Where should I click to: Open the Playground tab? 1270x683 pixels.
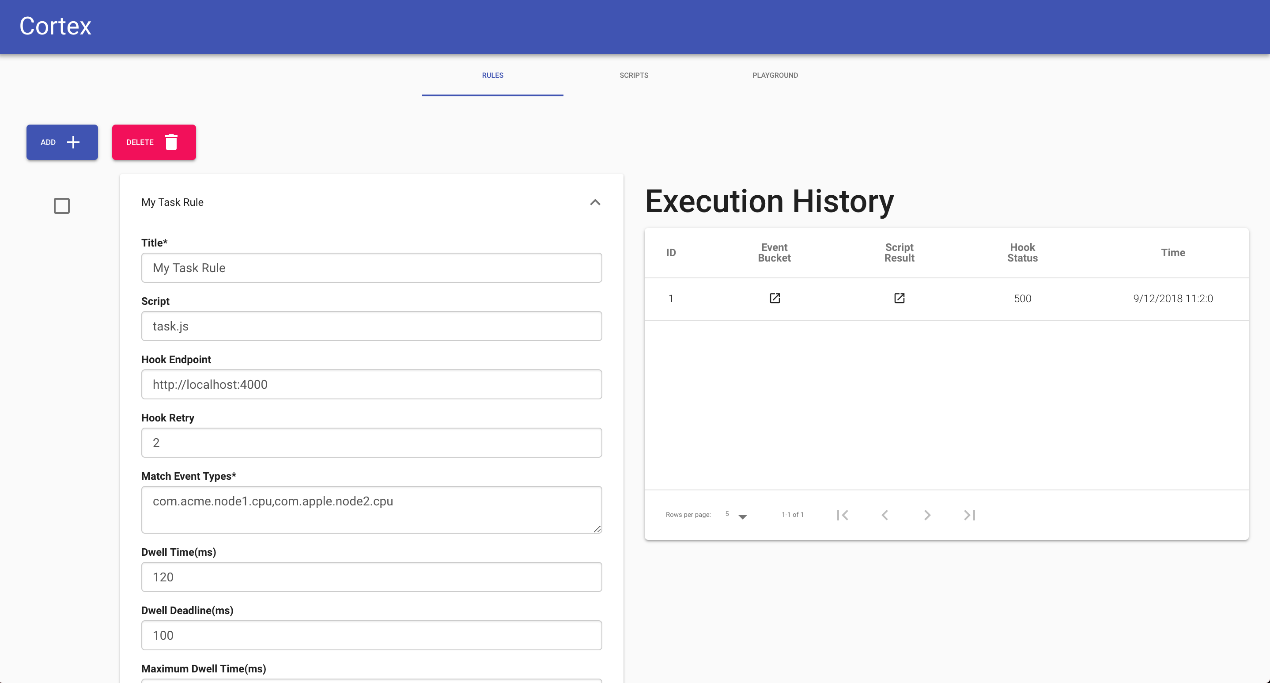775,75
